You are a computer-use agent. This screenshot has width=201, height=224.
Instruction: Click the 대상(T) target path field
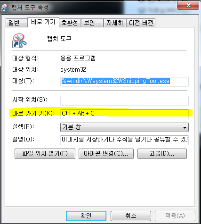(124, 82)
